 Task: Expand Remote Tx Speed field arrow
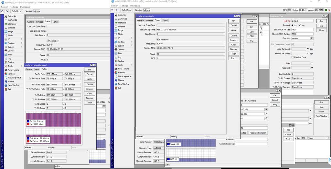click(308, 54)
